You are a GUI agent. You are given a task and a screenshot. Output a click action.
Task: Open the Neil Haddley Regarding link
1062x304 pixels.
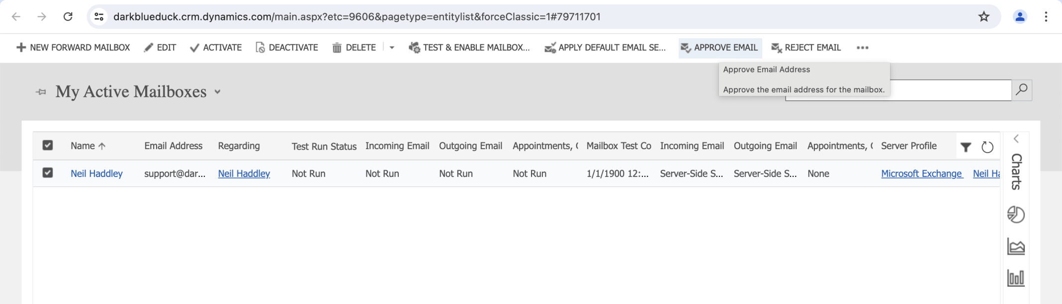pyautogui.click(x=244, y=173)
